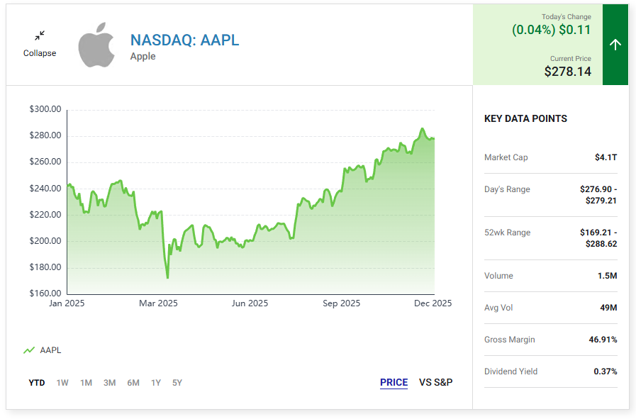This screenshot has height=419, width=636.
Task: Click the Dividend Yield label
Action: 511,371
